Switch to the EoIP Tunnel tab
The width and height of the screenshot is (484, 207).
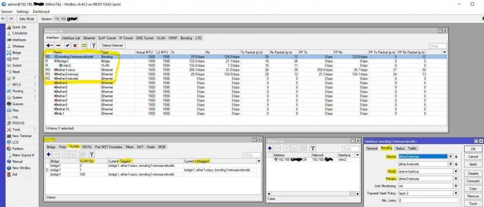coord(107,38)
